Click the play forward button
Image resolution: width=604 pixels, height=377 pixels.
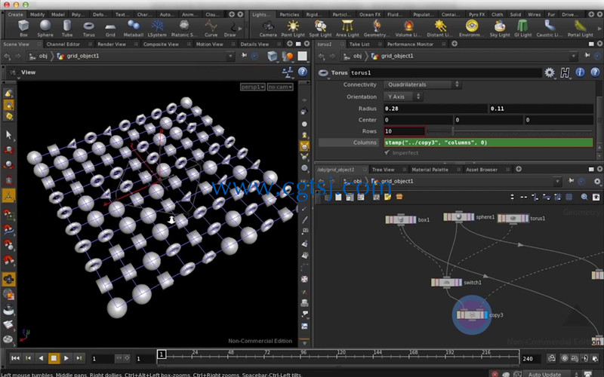click(66, 358)
